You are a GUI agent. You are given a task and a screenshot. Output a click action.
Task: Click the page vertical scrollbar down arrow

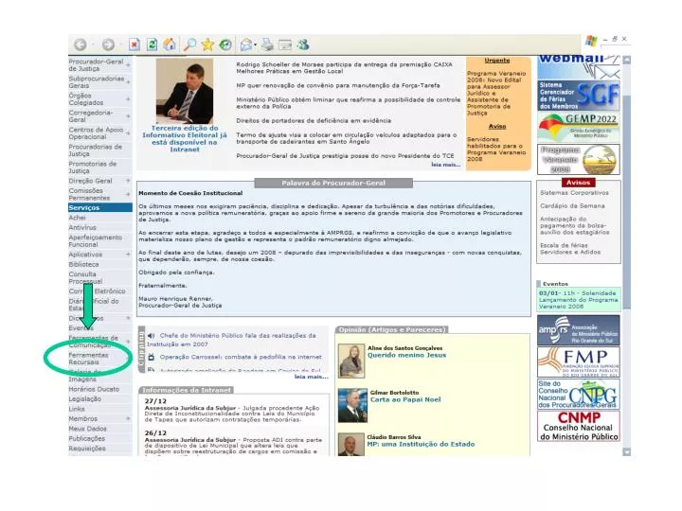tap(626, 451)
